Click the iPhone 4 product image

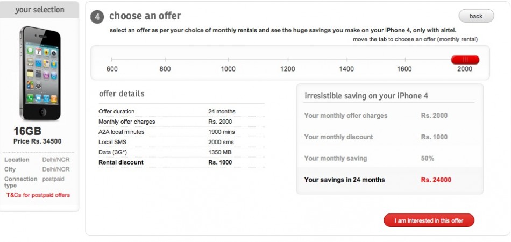point(40,74)
